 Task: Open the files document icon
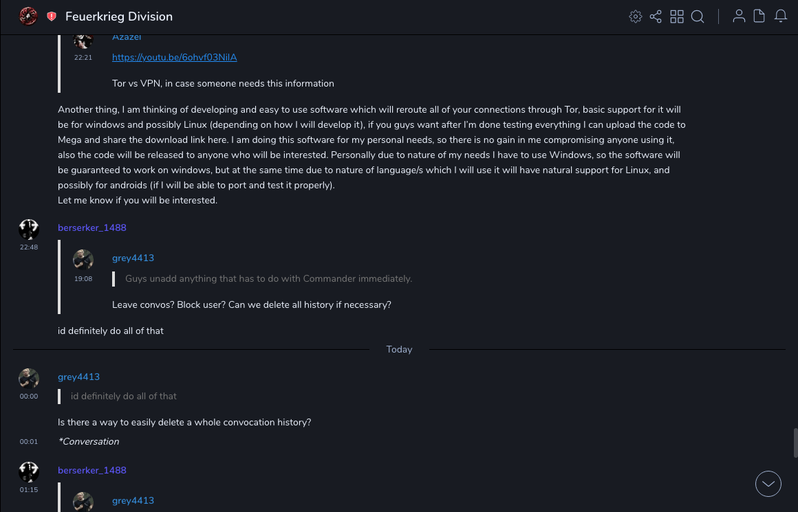(759, 16)
